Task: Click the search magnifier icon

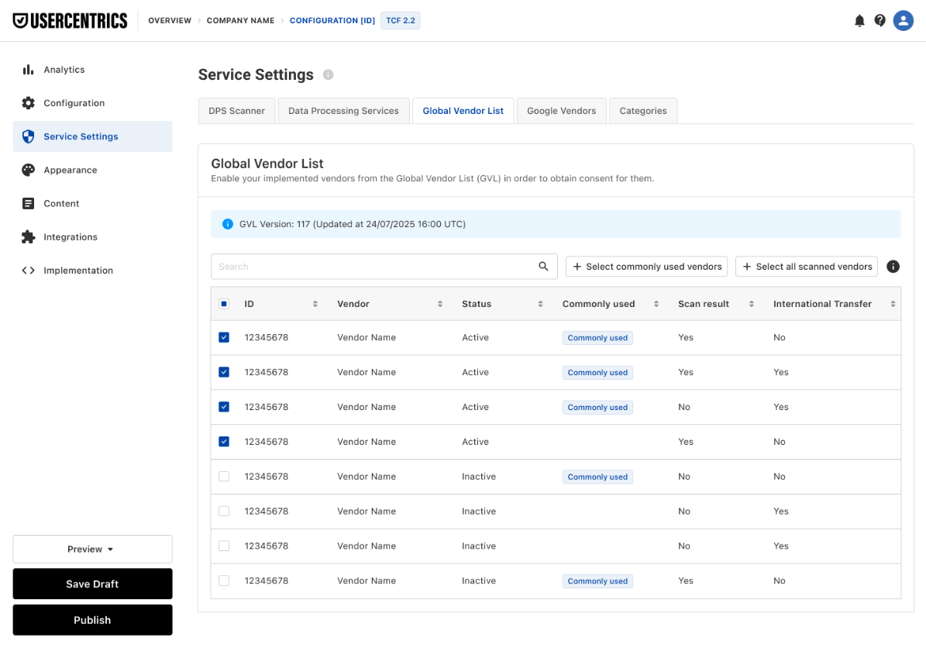Action: tap(543, 267)
